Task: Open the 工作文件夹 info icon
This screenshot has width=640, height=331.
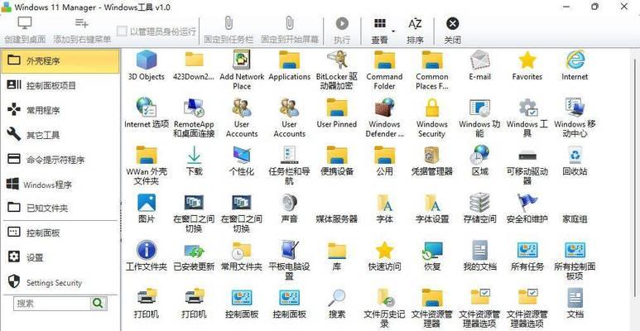Action: (146, 250)
